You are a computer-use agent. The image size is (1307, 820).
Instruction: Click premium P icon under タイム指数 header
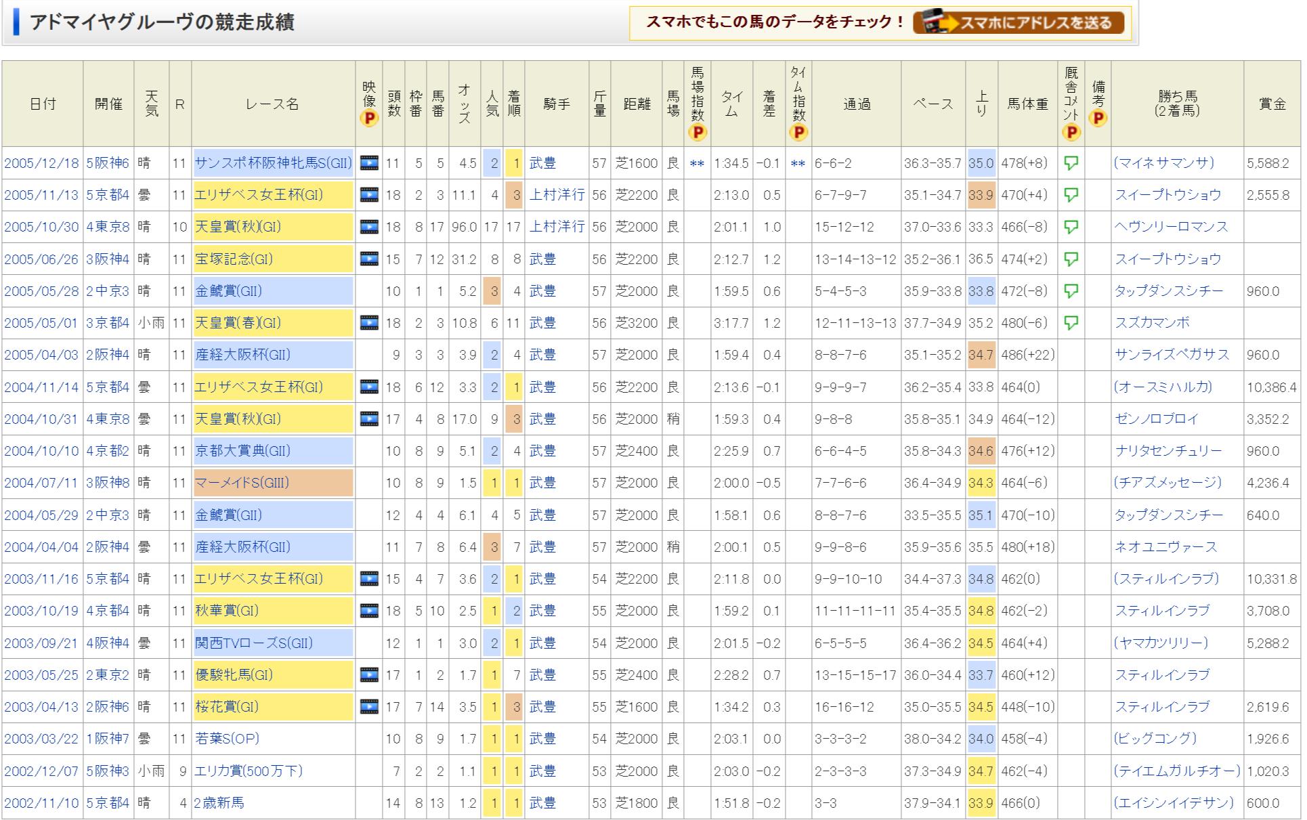[798, 133]
